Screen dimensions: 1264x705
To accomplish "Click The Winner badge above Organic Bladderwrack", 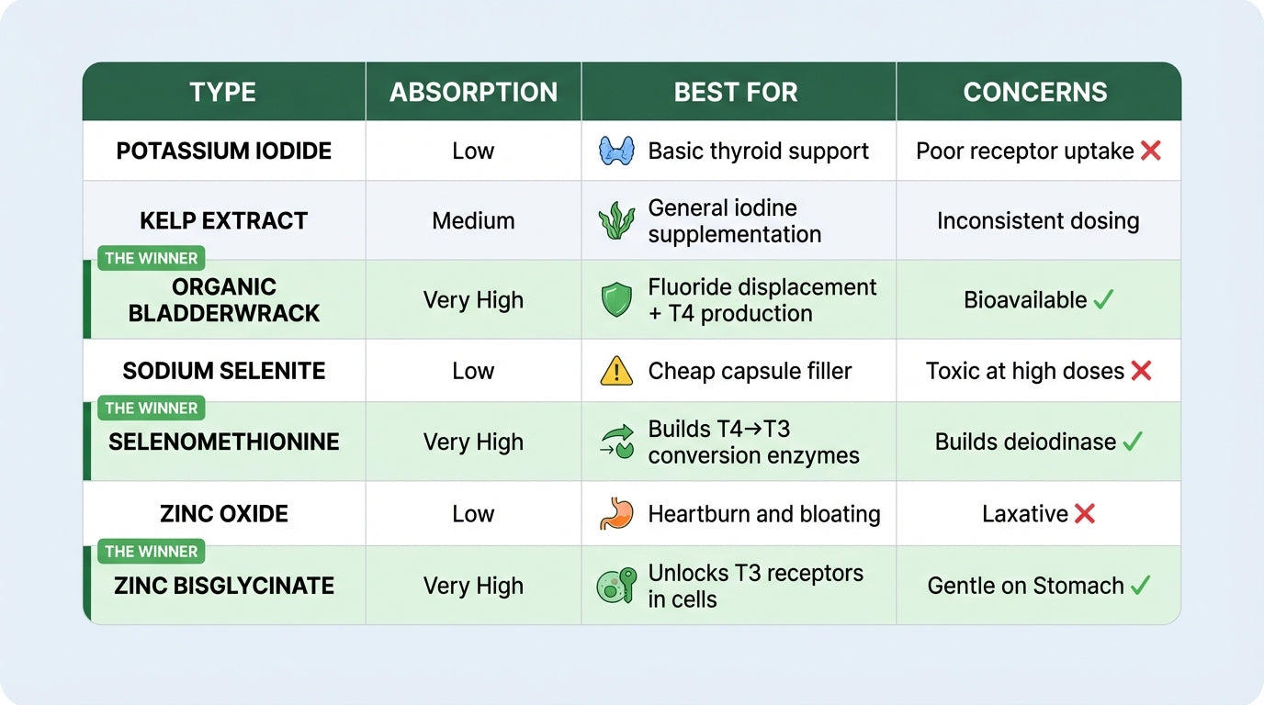I will (151, 258).
